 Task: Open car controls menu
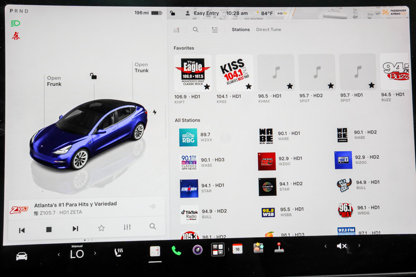pos(22,256)
